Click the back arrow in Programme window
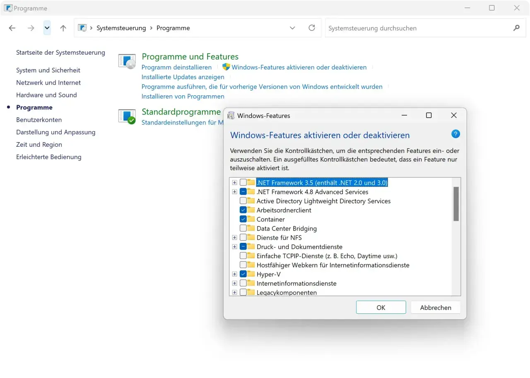This screenshot has width=530, height=378. (x=12, y=28)
